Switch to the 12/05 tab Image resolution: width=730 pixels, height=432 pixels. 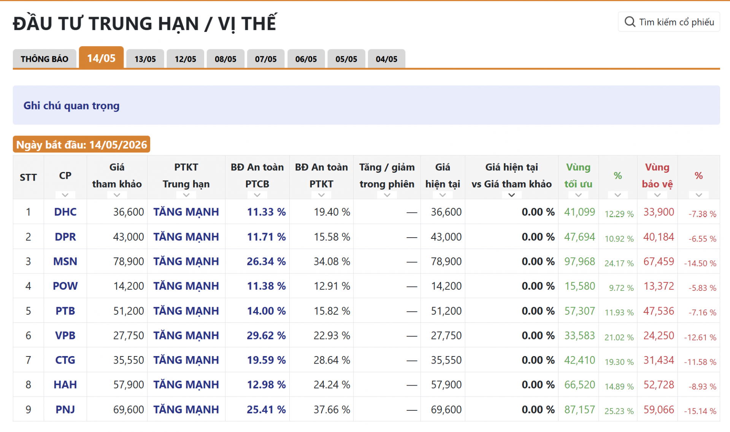pyautogui.click(x=186, y=59)
